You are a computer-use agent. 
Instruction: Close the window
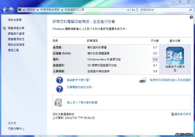pos(188,2)
